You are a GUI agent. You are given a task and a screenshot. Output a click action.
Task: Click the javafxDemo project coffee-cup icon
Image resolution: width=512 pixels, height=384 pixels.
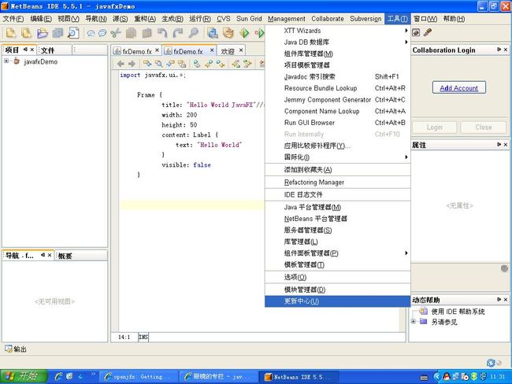pos(17,61)
